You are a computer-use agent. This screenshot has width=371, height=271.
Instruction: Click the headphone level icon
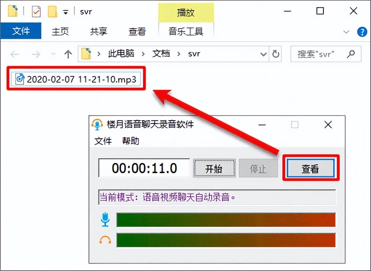pos(105,239)
